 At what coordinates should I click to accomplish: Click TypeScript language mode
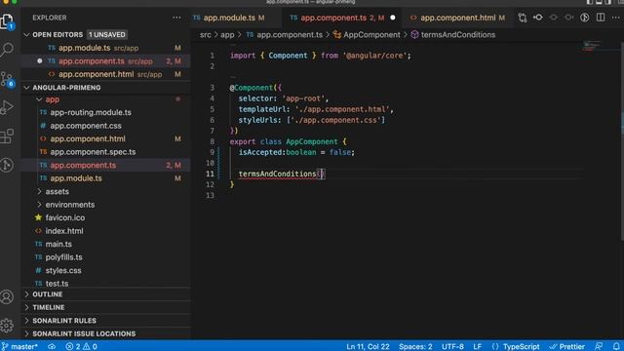click(522, 346)
